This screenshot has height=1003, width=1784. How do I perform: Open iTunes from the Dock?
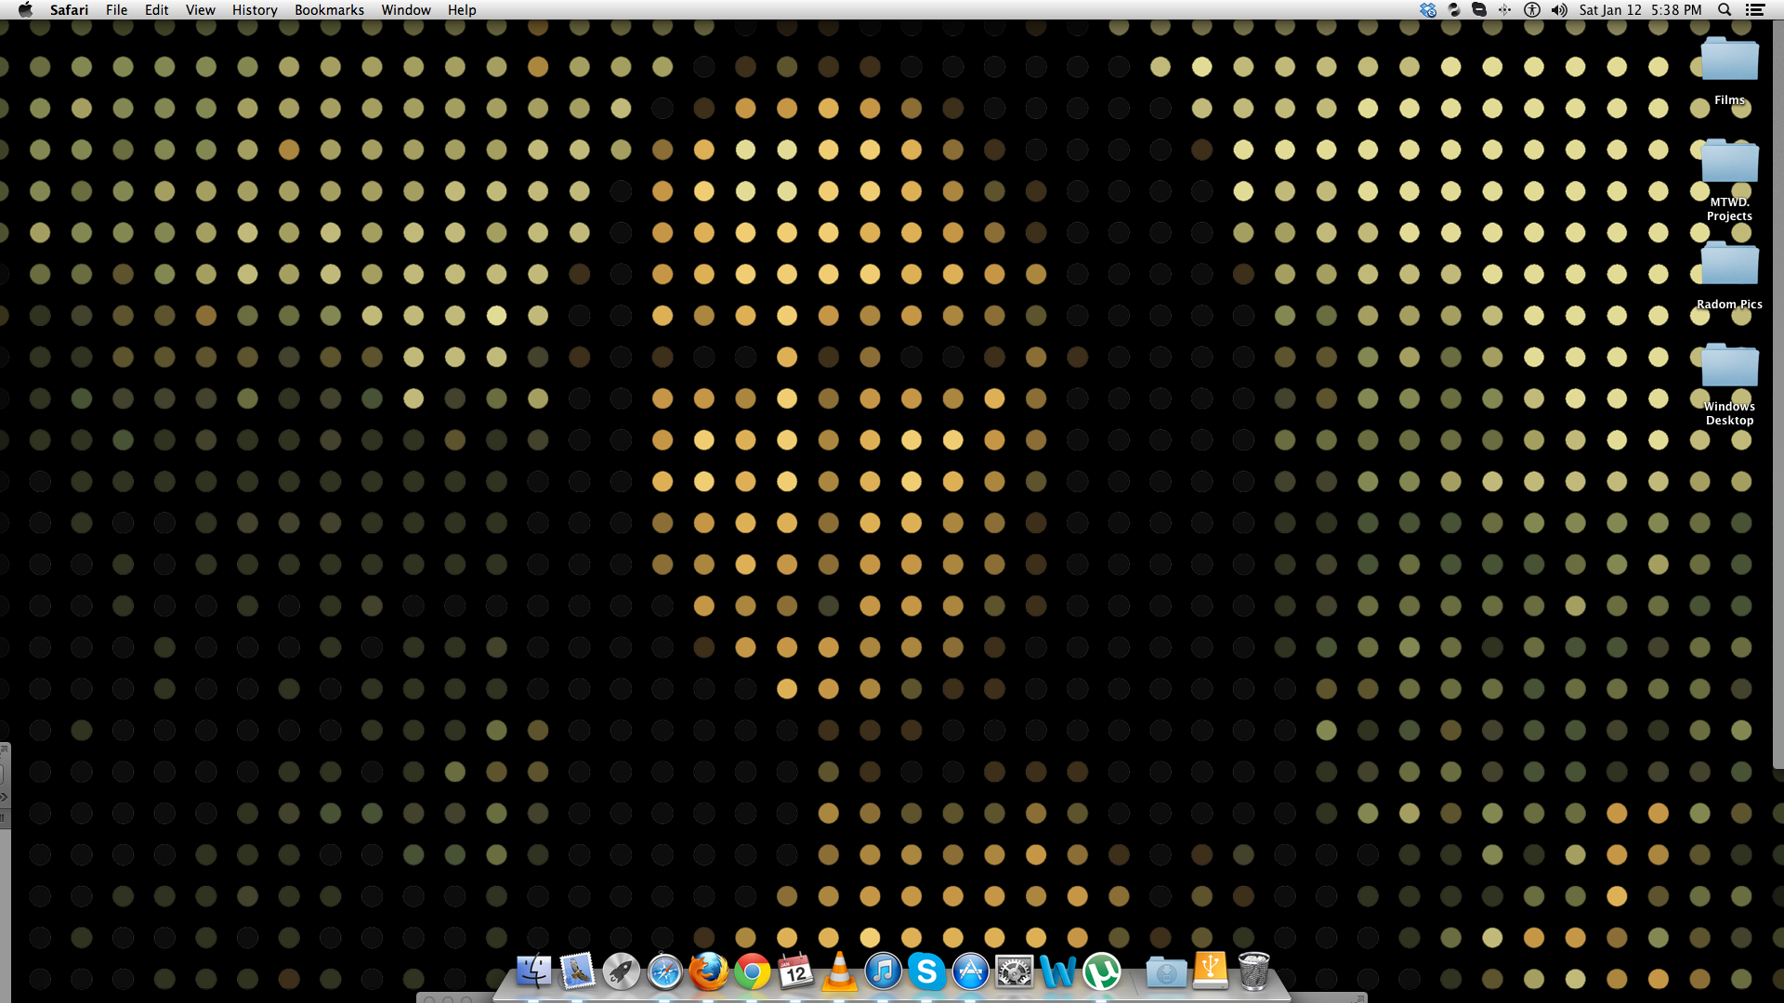pos(883,971)
